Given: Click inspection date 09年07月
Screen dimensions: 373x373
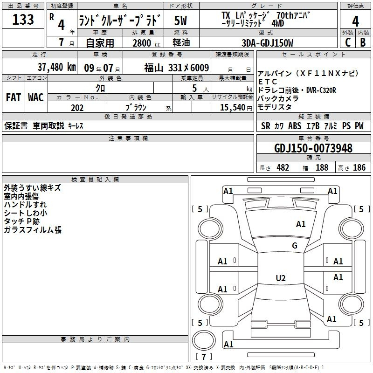Looking at the screenshot, I should [102, 68].
